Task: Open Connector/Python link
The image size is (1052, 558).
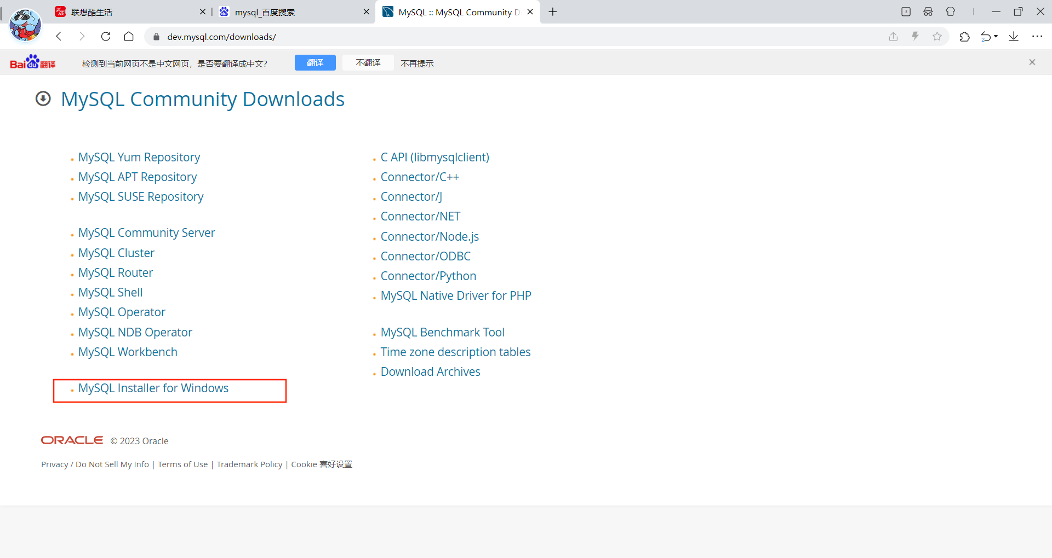Action: click(x=428, y=276)
